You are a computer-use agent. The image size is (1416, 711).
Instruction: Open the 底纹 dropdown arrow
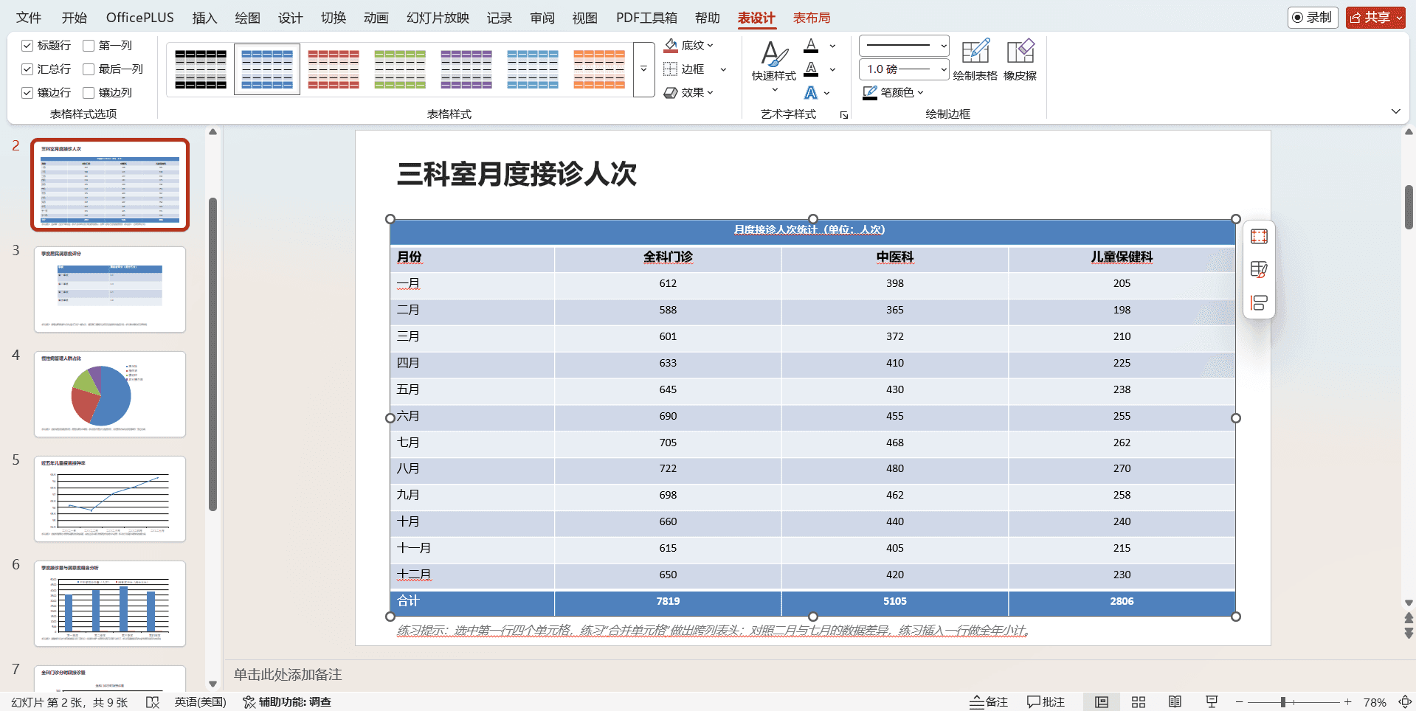[x=711, y=45]
